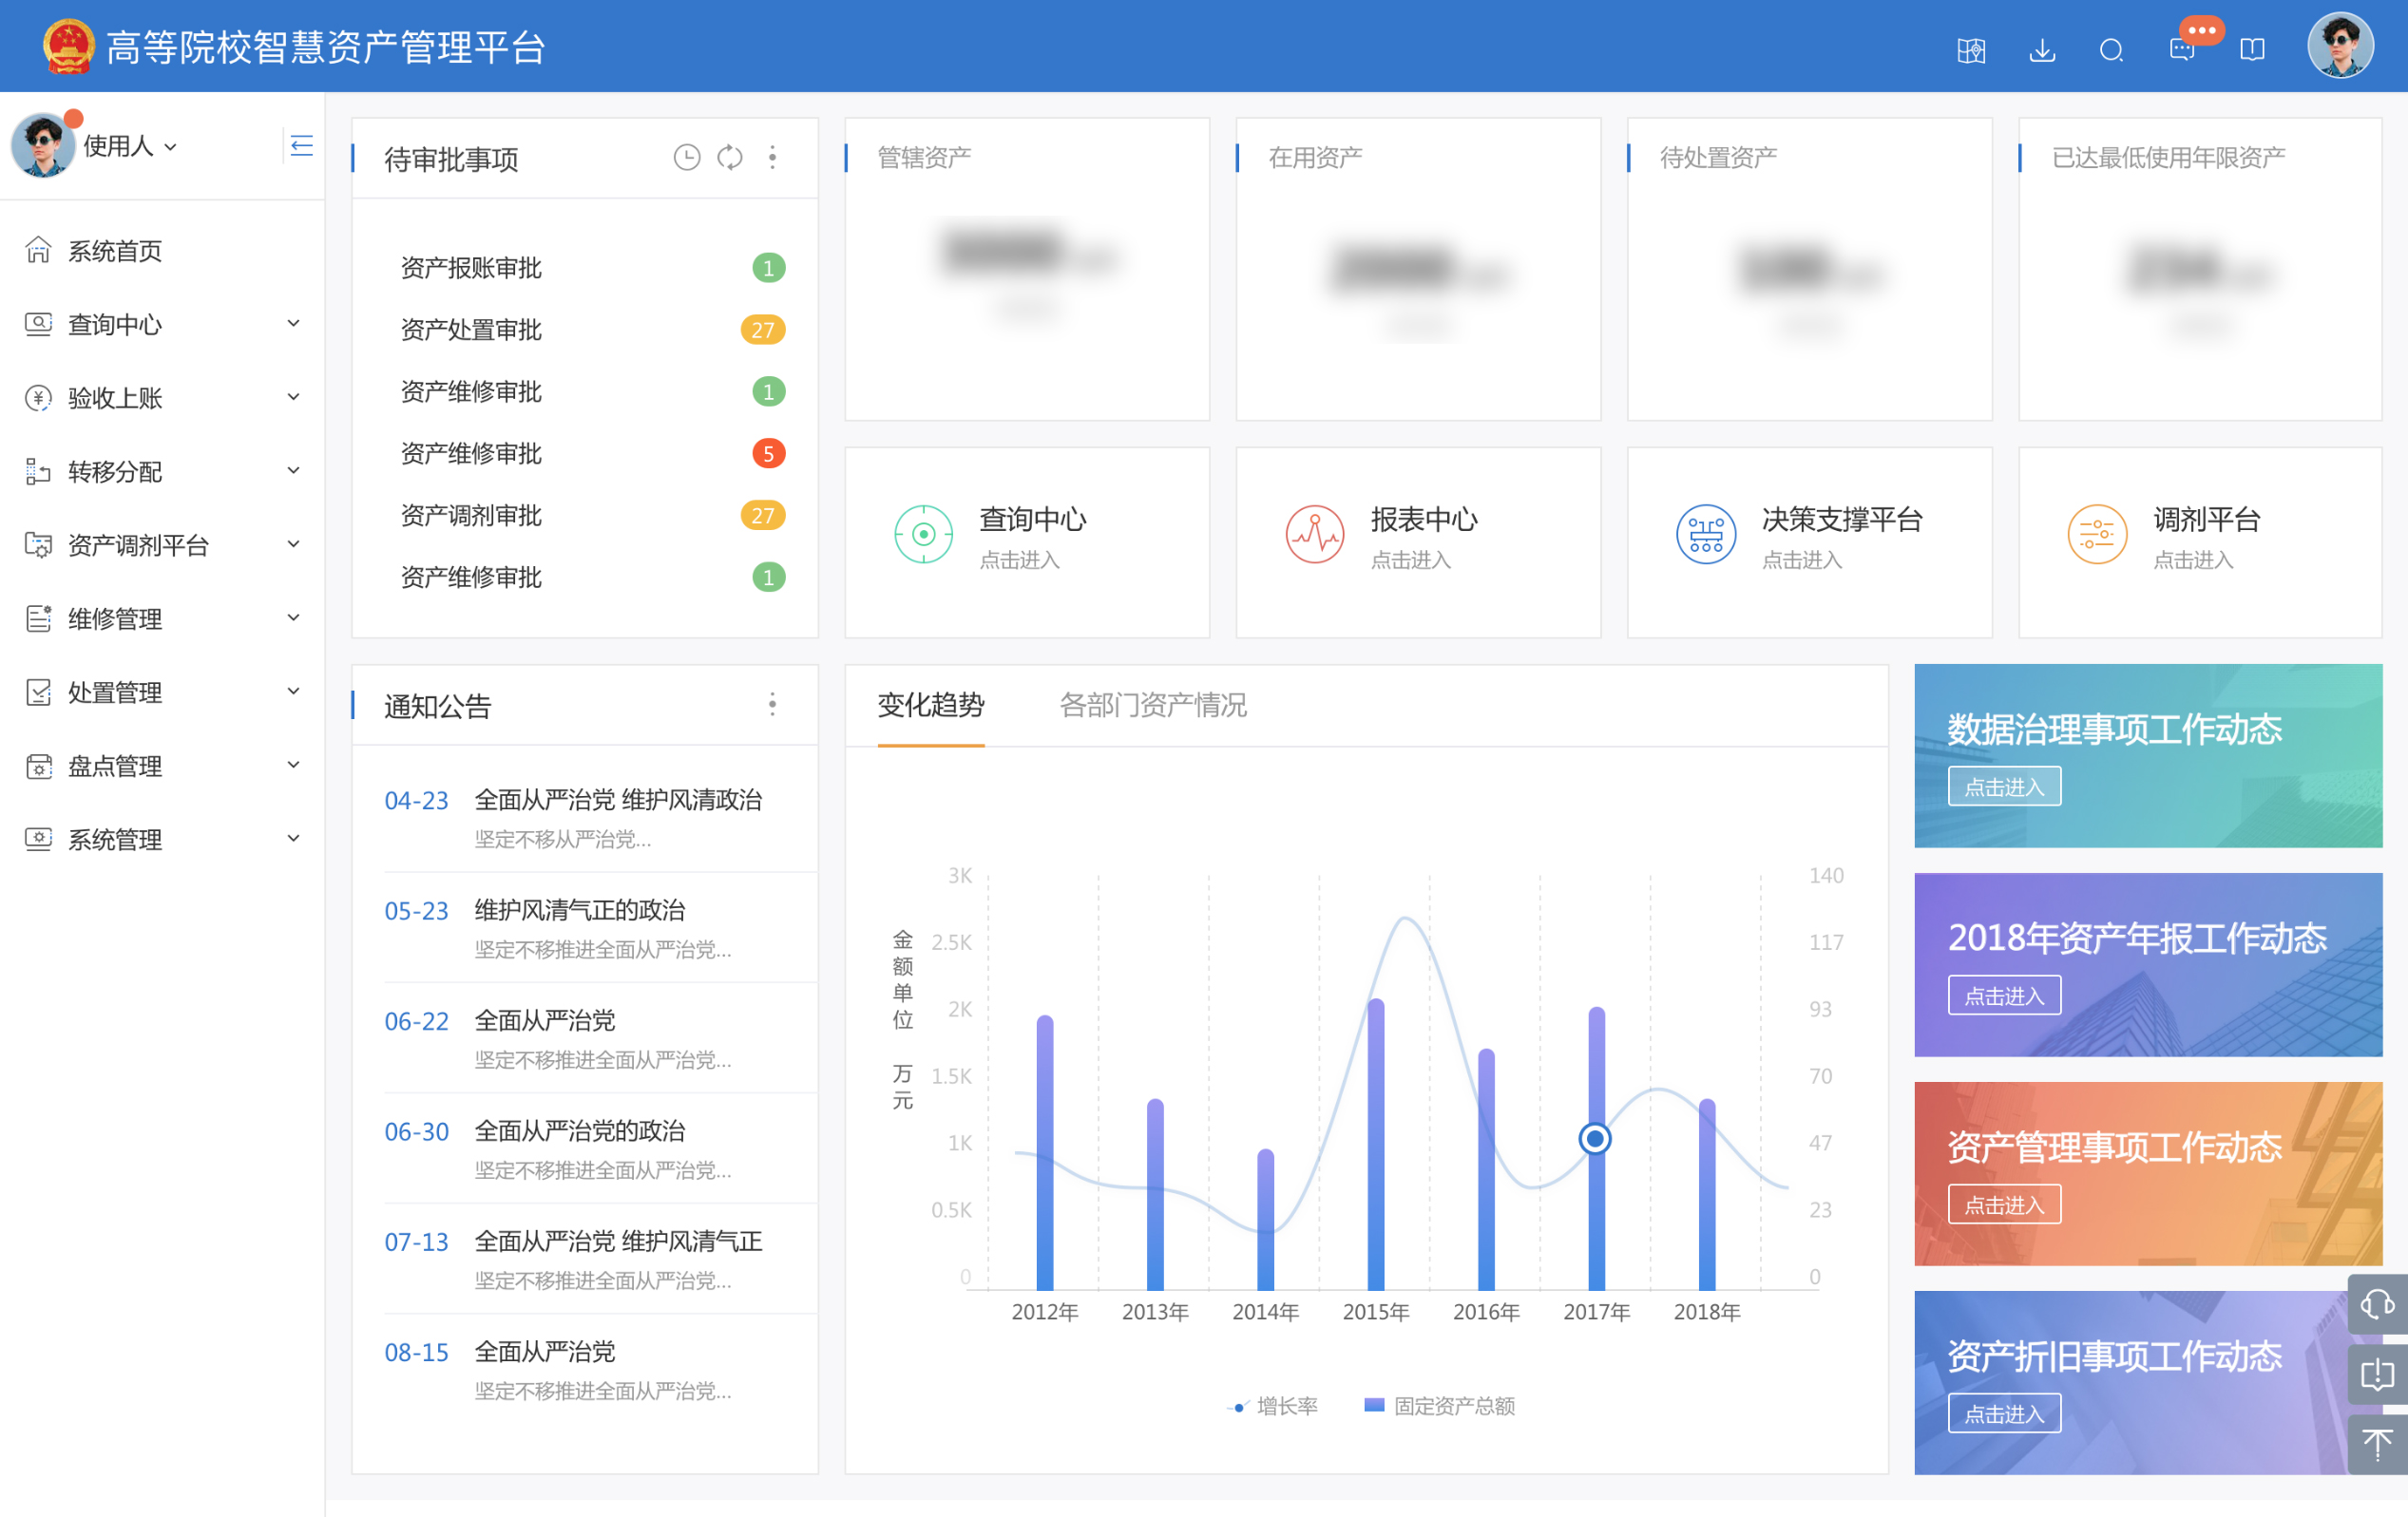This screenshot has height=1517, width=2408.
Task: Go to 系统首页 in the sidebar
Action: 114,251
